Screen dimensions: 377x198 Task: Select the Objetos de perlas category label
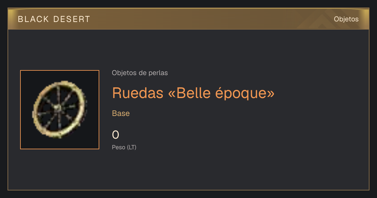140,73
